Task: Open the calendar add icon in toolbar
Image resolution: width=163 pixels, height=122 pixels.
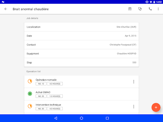Action: [130, 9]
